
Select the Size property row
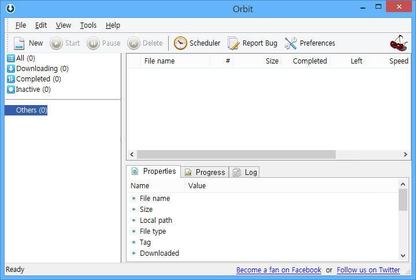coord(263,210)
